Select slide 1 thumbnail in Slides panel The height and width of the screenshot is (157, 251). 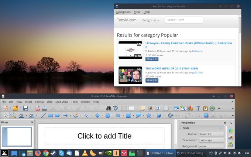point(17,137)
